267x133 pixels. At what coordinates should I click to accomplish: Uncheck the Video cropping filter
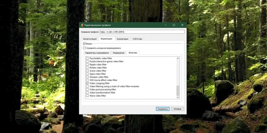87,83
